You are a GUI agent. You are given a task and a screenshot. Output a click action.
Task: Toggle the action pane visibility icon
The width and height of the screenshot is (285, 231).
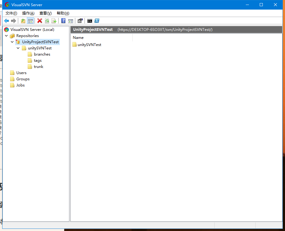pos(71,21)
